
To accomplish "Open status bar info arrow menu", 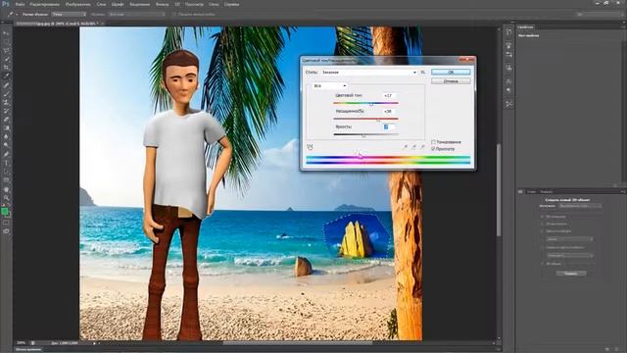I will 95,343.
